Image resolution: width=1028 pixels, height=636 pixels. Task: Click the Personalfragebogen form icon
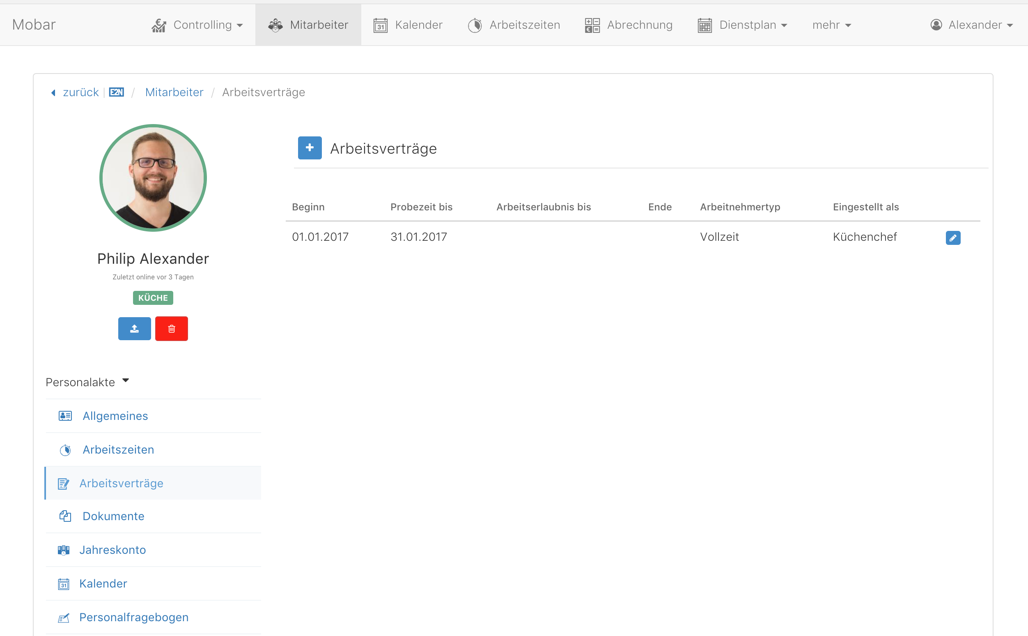64,618
